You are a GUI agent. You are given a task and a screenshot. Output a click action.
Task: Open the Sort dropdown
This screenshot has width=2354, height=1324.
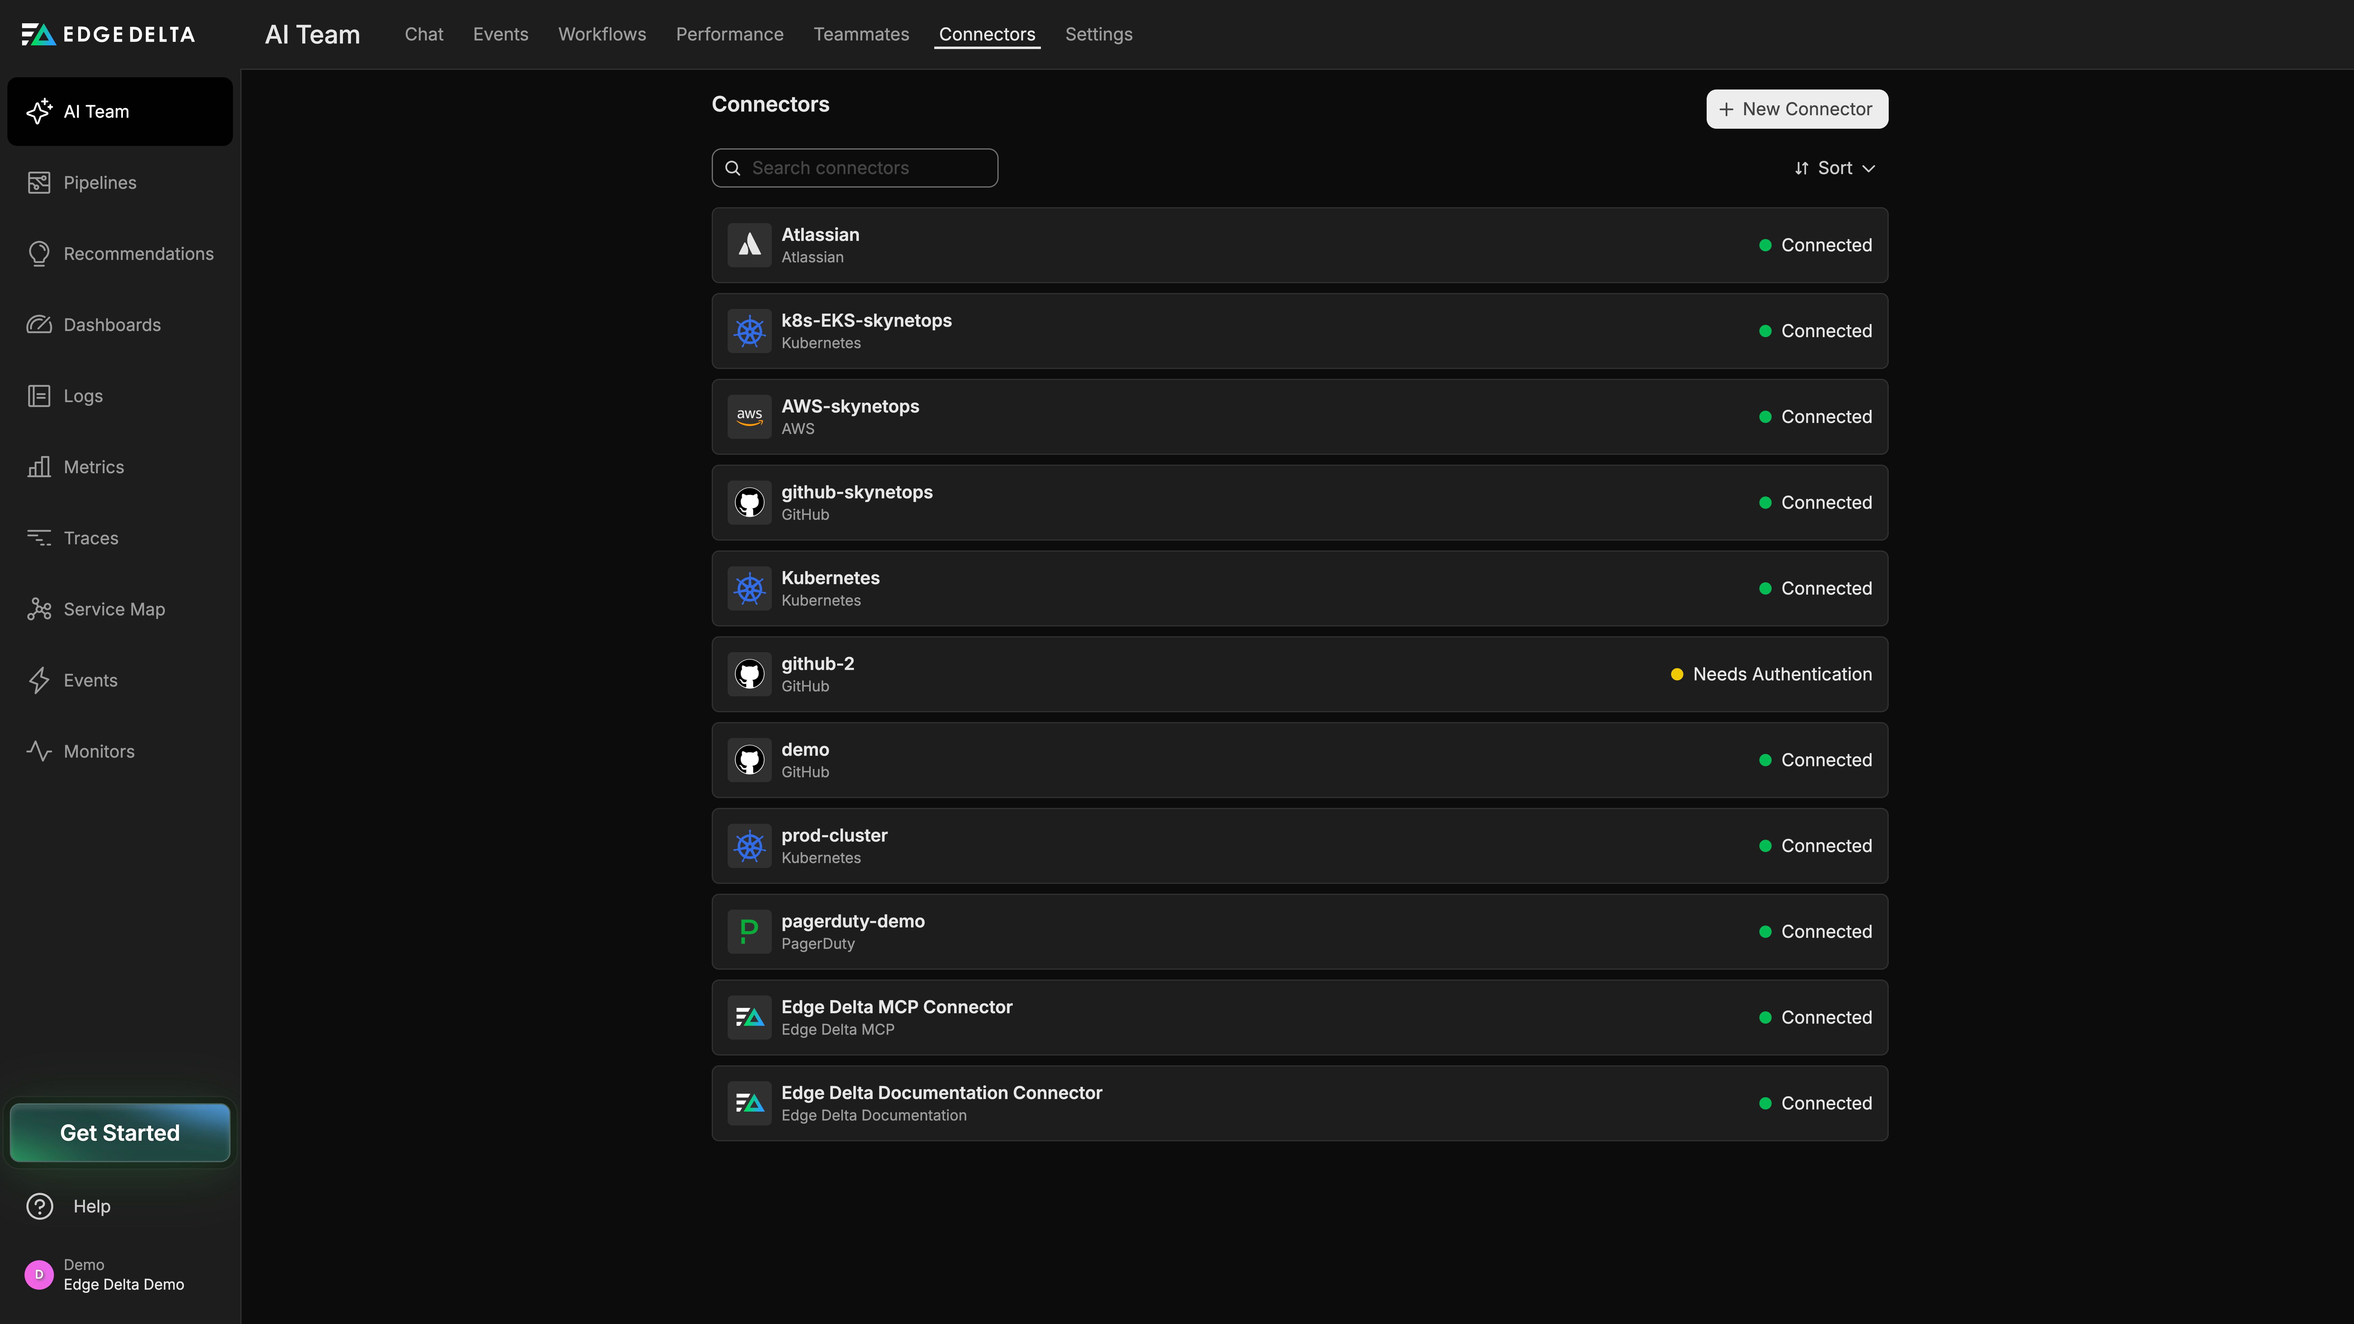coord(1835,168)
